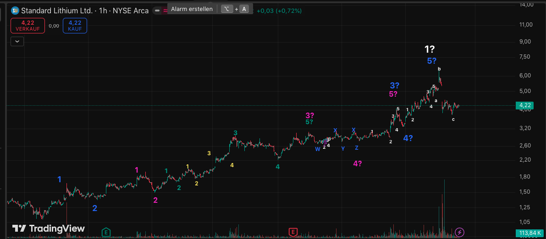Select the pink '4?' wave annotation

(x=358, y=164)
